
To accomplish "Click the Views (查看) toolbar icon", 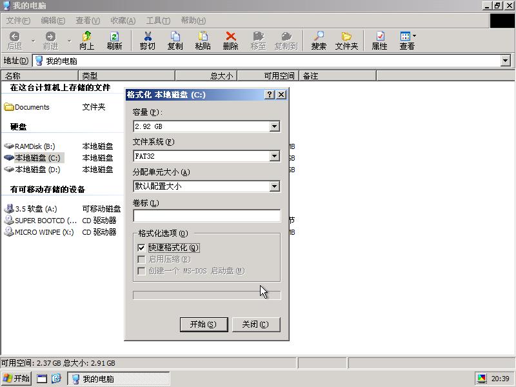I will (x=405, y=36).
